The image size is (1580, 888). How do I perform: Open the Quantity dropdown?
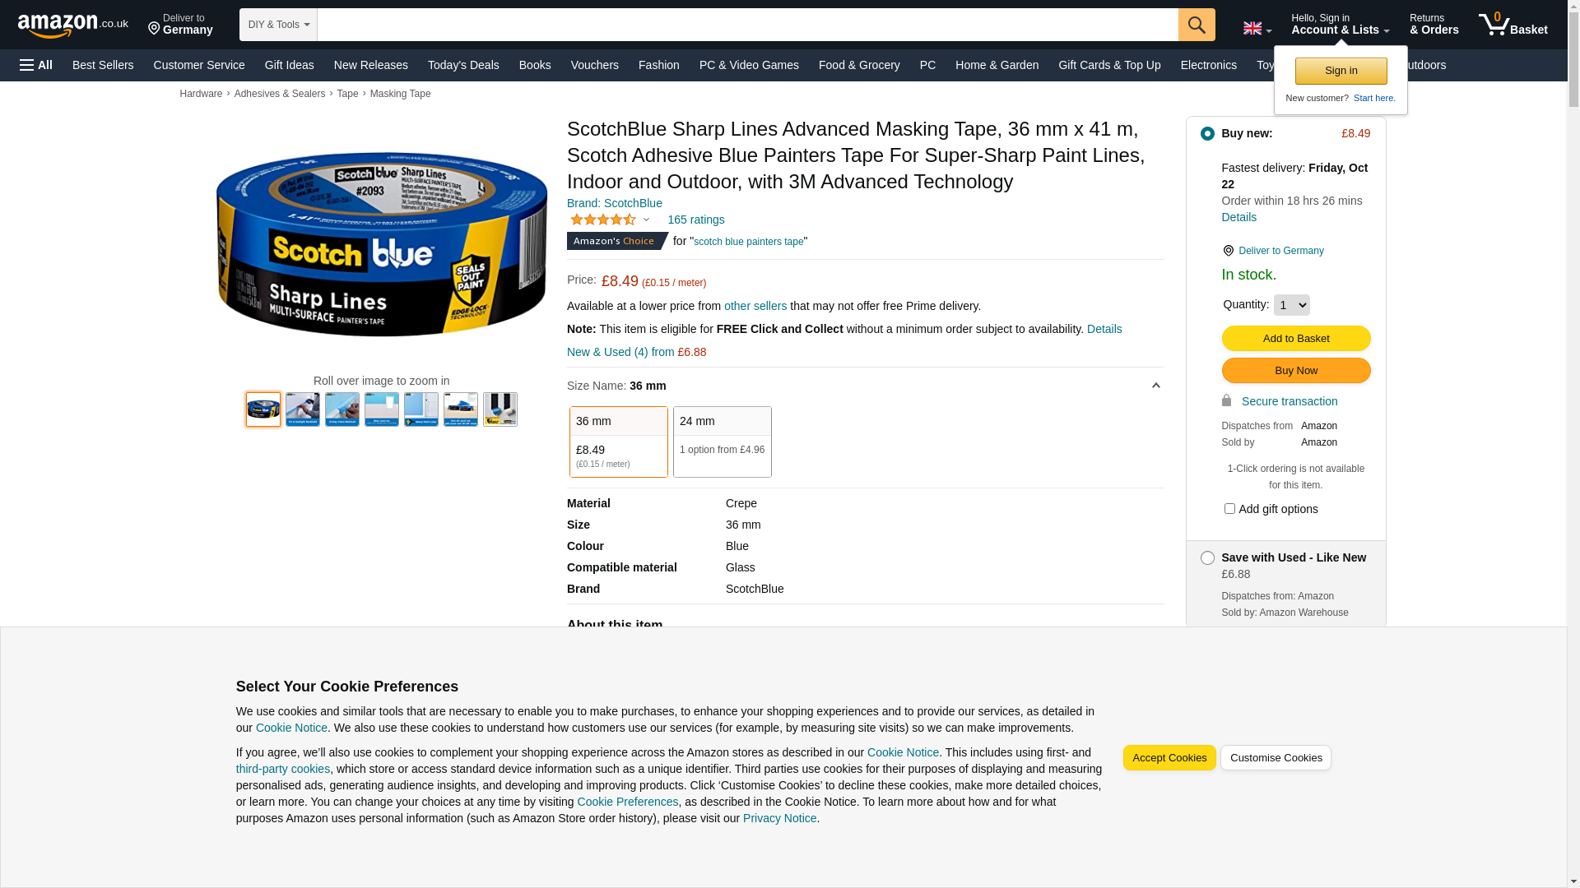click(1291, 305)
